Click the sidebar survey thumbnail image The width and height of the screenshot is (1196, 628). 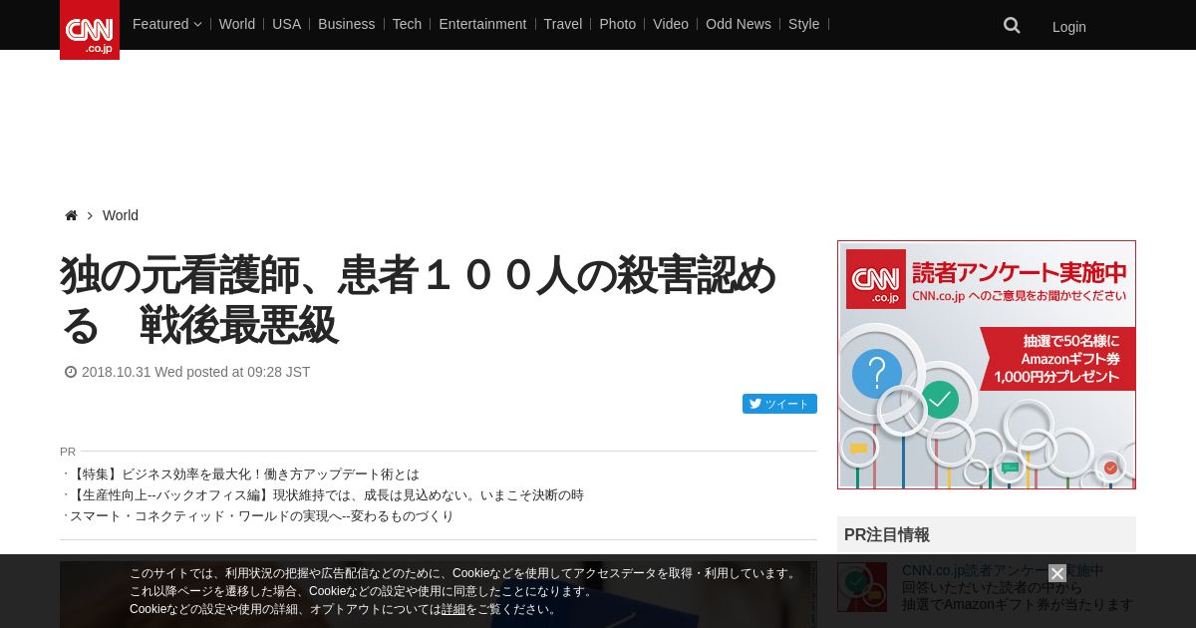pyautogui.click(x=862, y=587)
